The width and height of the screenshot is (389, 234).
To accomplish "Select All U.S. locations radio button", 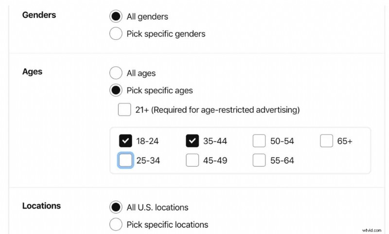I will tap(116, 207).
